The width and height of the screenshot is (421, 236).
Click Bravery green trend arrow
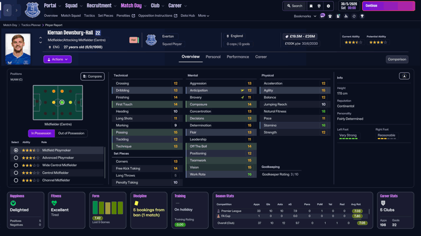point(243,98)
